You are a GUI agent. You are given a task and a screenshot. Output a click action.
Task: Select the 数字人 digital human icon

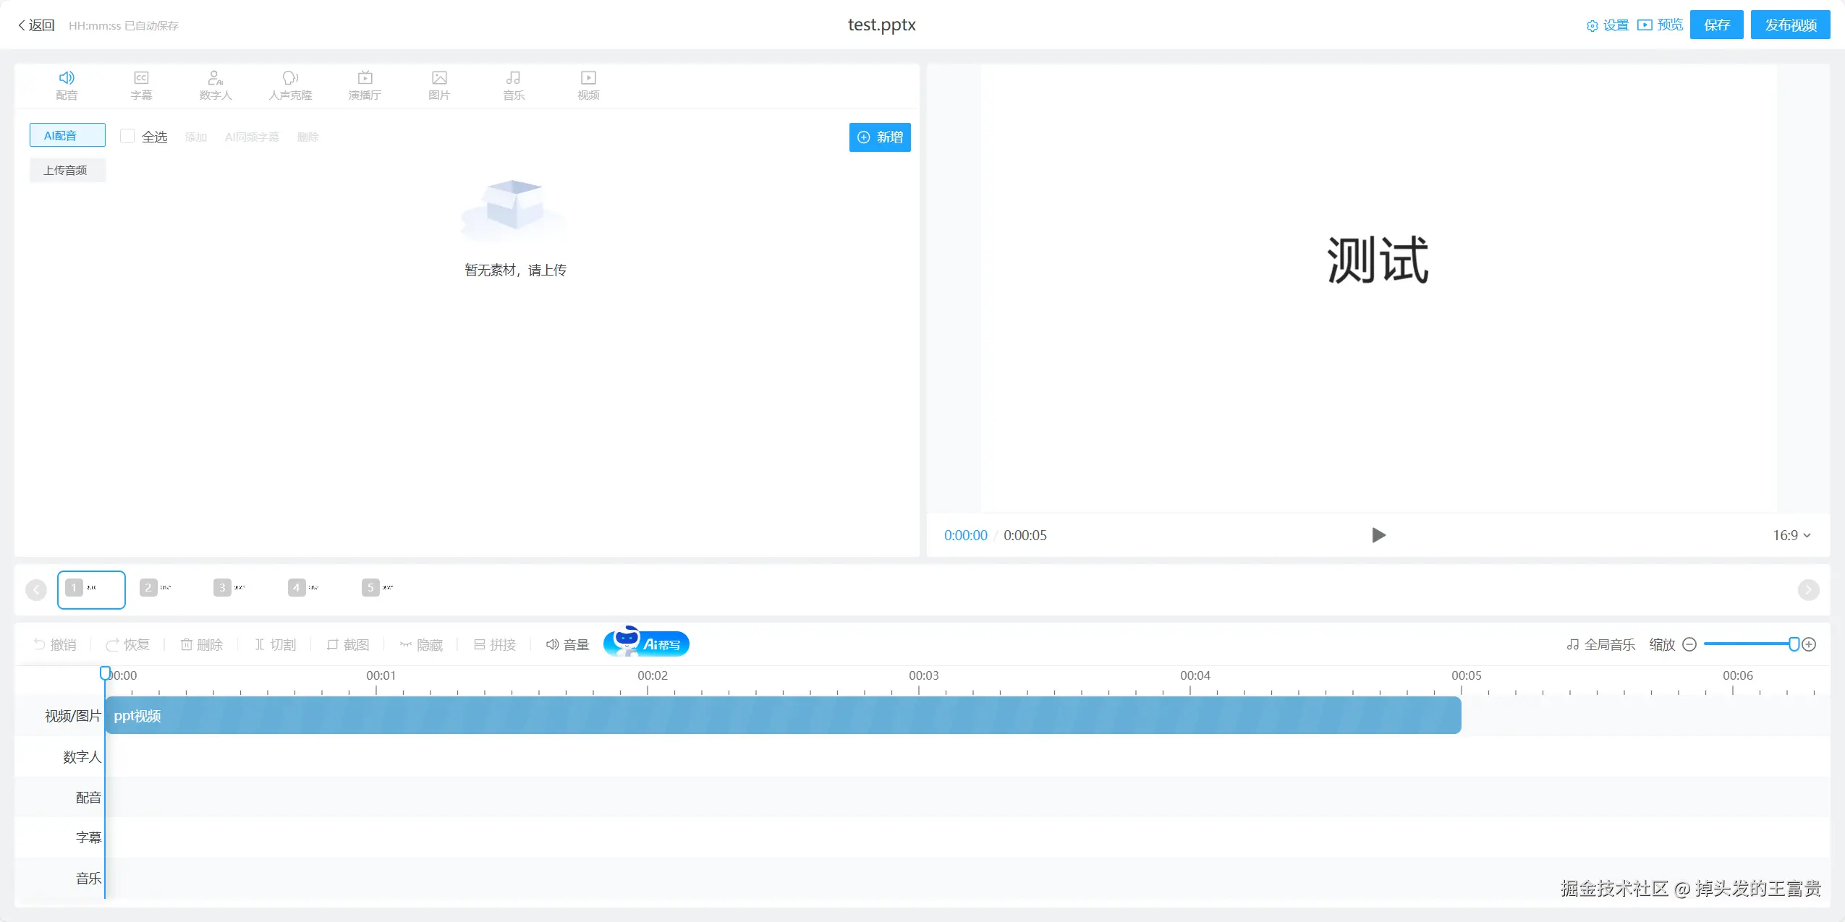pos(215,78)
